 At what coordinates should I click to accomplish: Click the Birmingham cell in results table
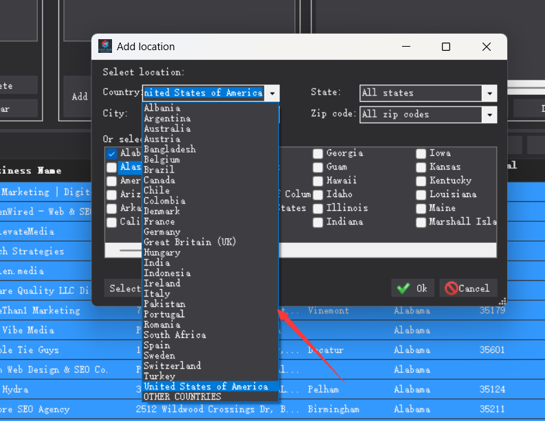333,409
